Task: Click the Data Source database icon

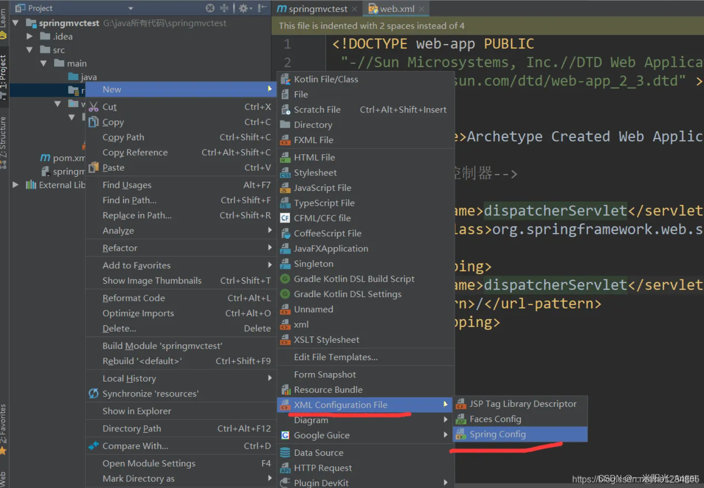Action: [285, 453]
